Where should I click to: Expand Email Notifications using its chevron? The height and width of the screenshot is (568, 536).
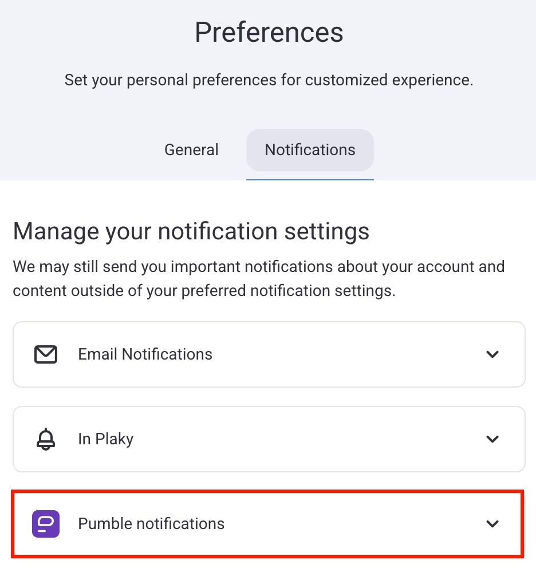click(x=492, y=354)
